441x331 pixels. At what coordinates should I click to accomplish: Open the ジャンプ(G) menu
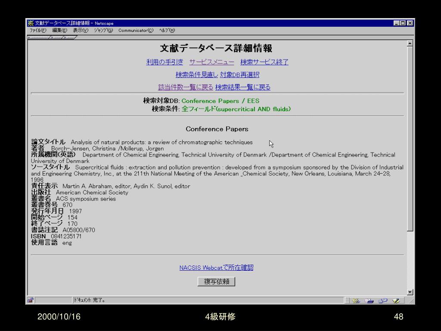click(103, 31)
